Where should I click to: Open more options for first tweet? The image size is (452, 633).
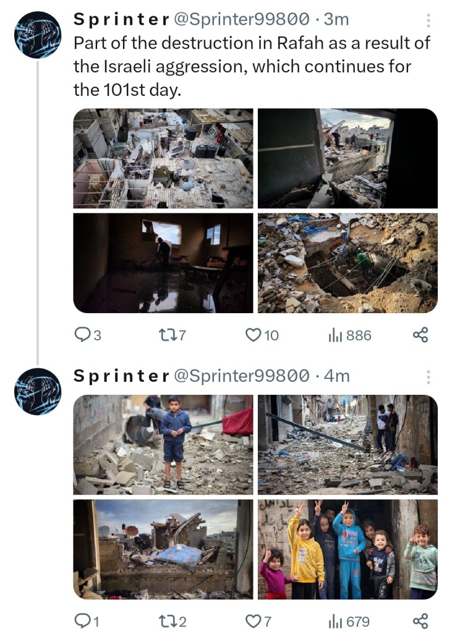click(428, 21)
